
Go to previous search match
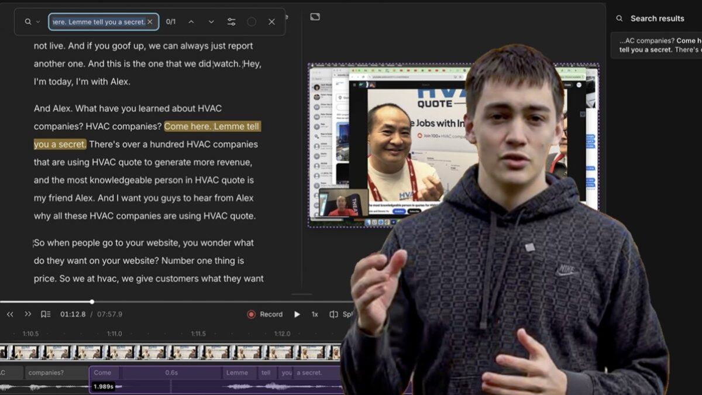click(x=191, y=22)
